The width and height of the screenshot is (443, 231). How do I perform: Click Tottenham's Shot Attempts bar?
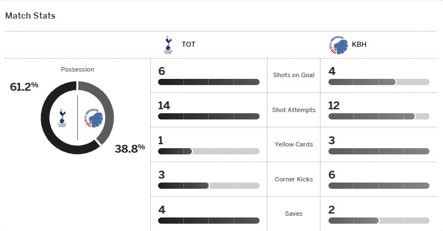(x=209, y=117)
